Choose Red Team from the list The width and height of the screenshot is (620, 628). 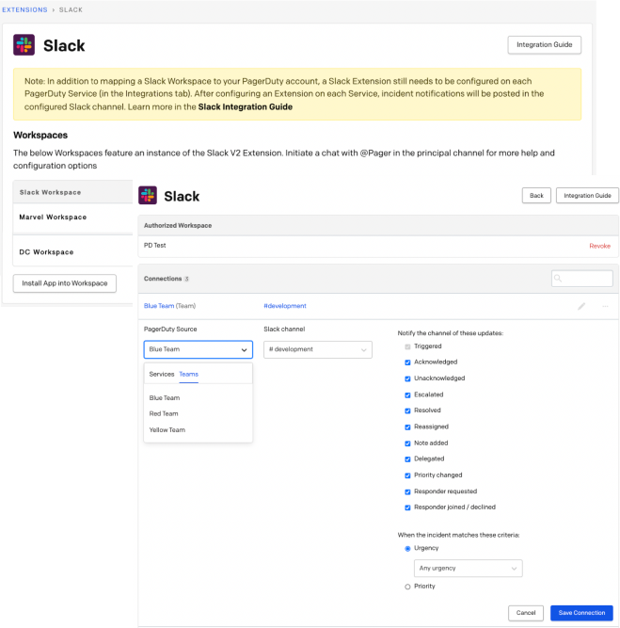pyautogui.click(x=164, y=414)
